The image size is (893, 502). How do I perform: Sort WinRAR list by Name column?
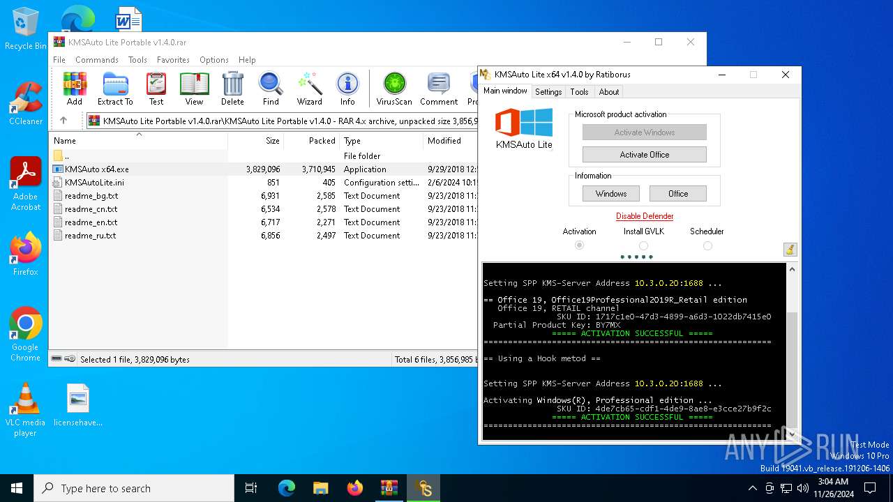click(138, 140)
